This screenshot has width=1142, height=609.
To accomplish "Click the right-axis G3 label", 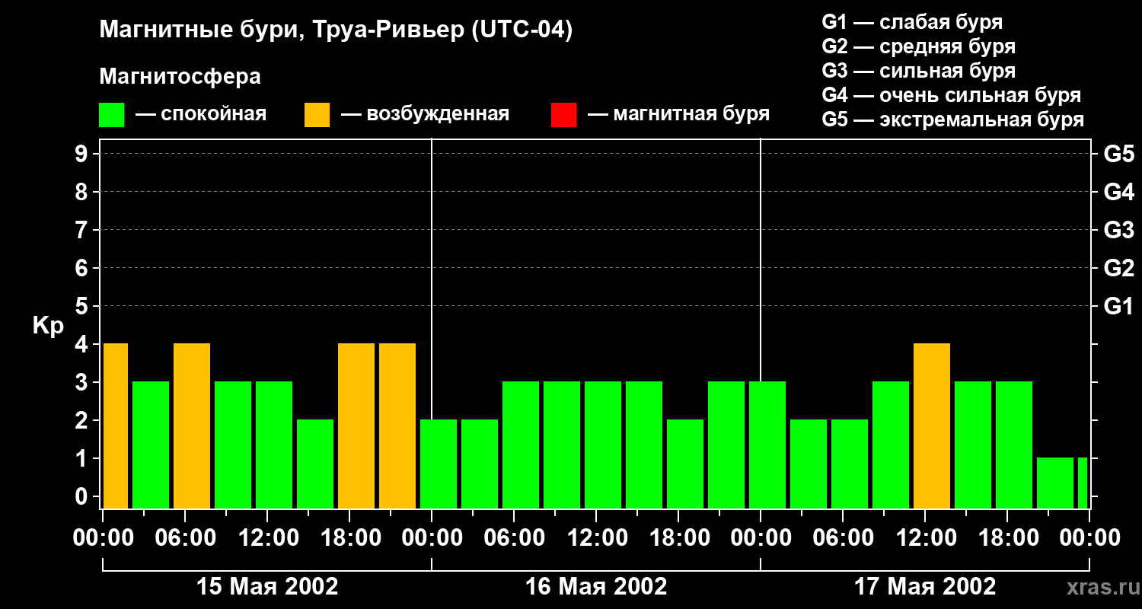I will (x=1118, y=230).
